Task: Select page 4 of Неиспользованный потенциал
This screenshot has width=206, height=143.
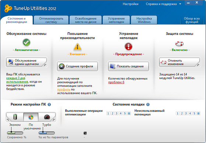Action: click(190, 113)
